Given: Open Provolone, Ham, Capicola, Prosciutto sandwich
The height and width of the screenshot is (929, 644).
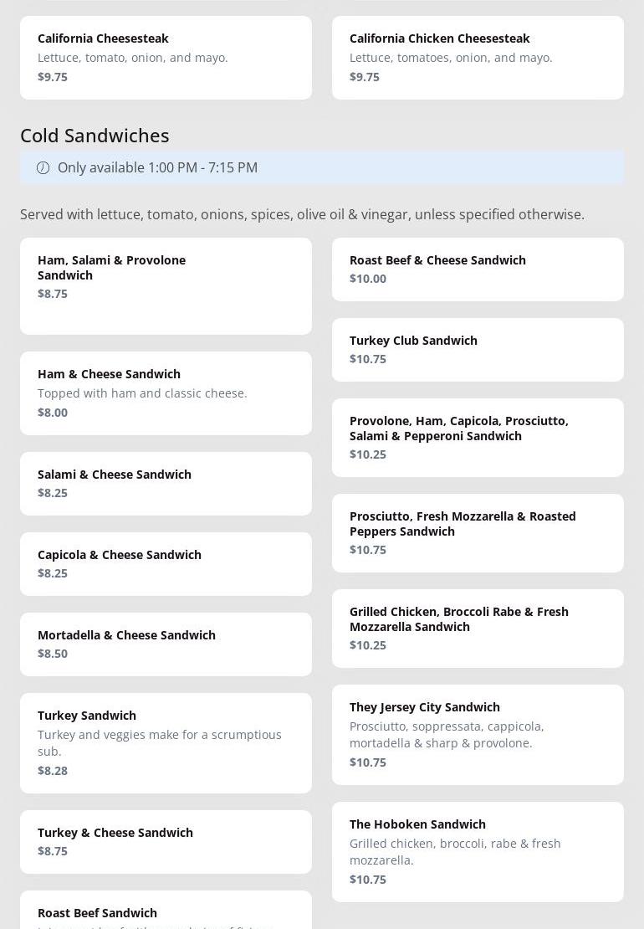Looking at the screenshot, I should click(x=478, y=437).
